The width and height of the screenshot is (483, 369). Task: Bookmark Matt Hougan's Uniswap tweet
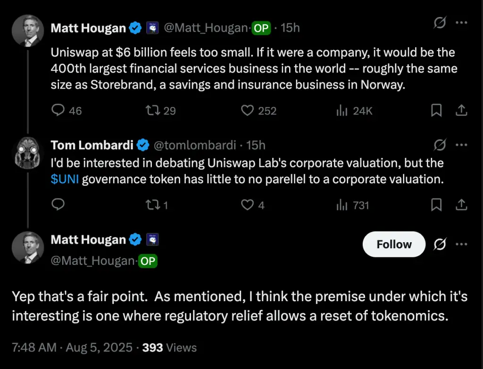click(436, 110)
